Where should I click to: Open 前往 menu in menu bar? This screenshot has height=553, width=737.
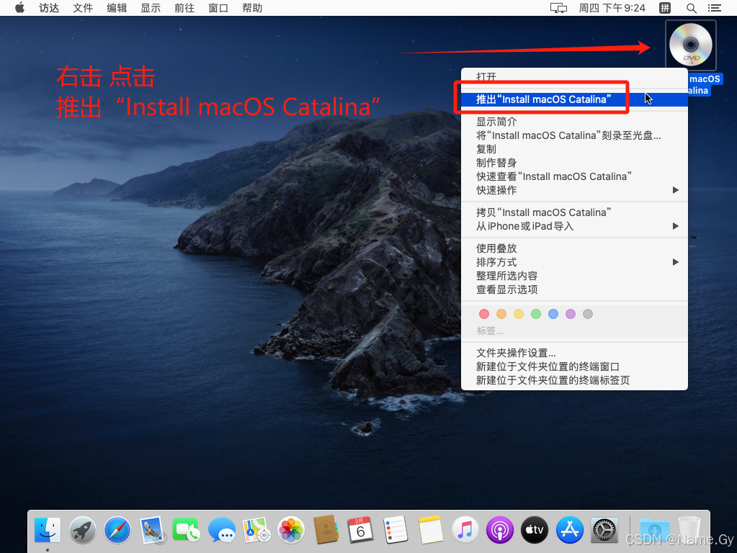[x=184, y=8]
